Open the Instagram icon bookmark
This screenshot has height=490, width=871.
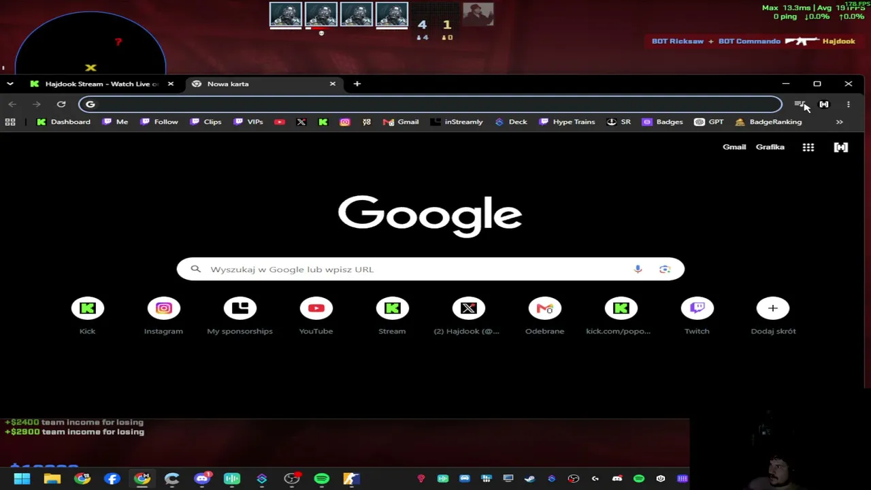click(x=345, y=122)
